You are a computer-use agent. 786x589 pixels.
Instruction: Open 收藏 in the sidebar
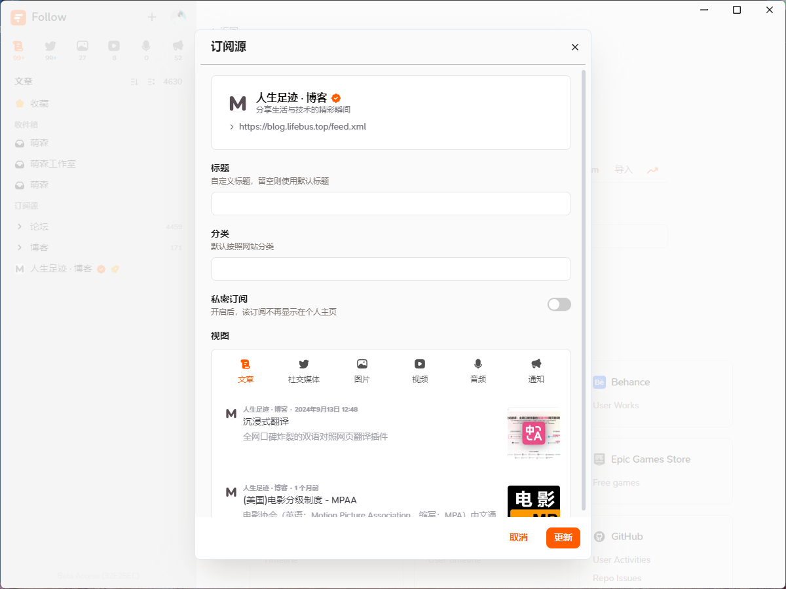click(39, 103)
